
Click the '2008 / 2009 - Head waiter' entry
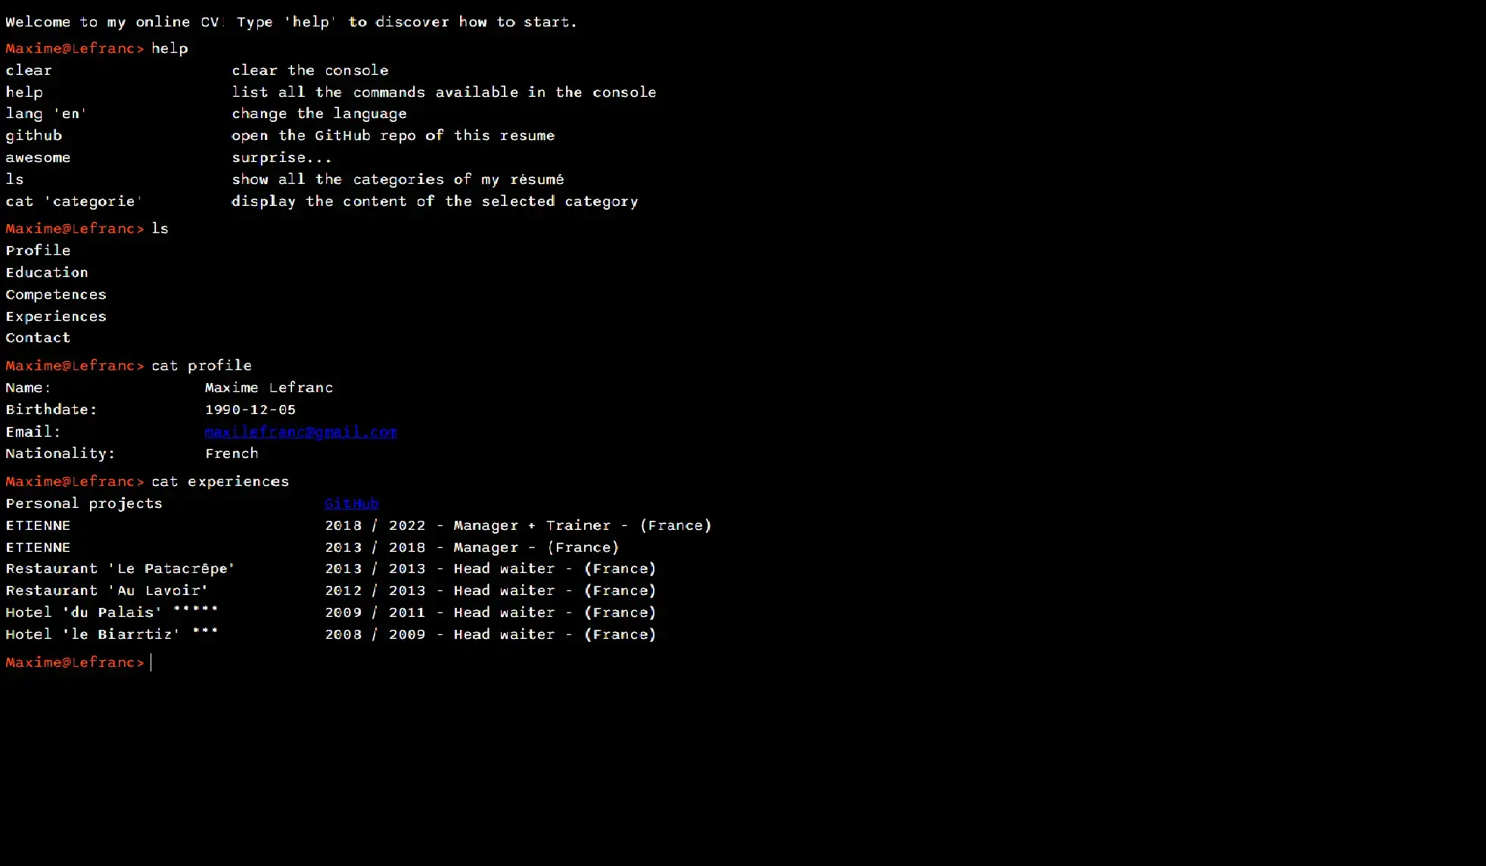(490, 634)
